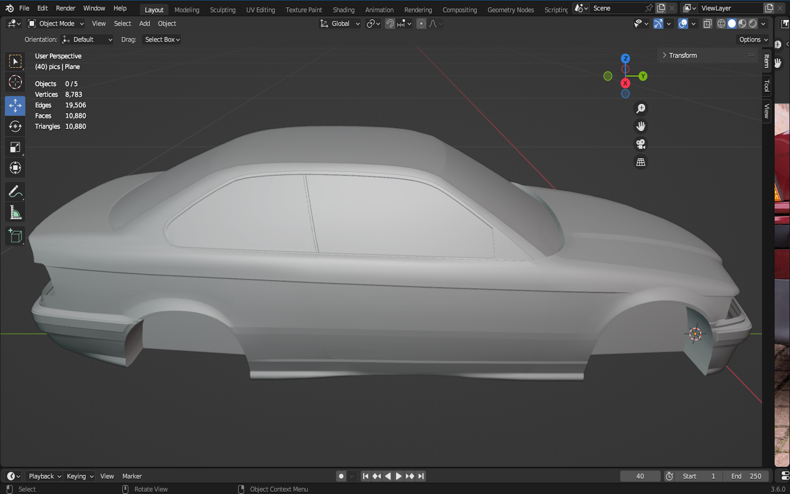Open the Object Mode dropdown

[56, 24]
